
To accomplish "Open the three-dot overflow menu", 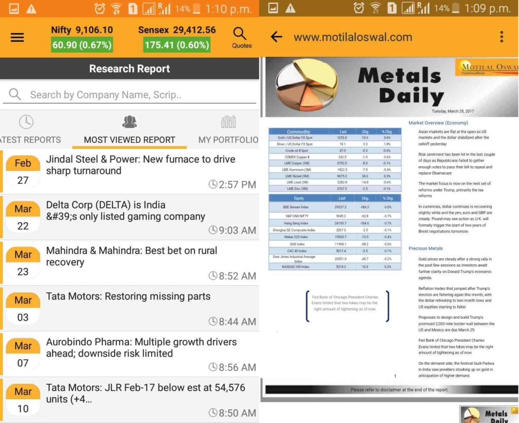I will 501,37.
